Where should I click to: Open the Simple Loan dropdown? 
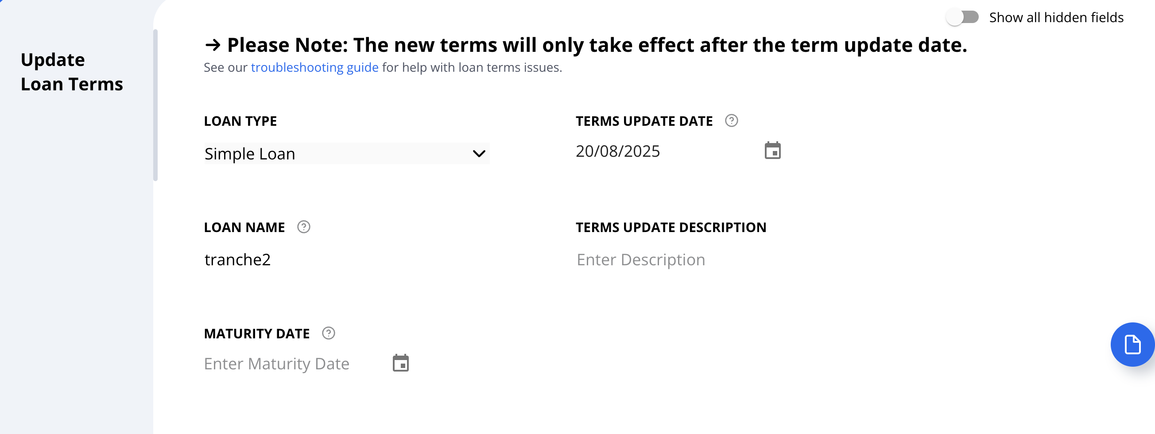[347, 154]
